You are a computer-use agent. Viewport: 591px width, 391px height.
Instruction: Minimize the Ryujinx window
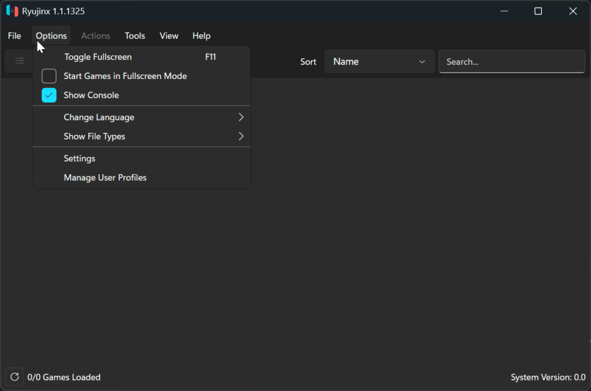coord(504,12)
